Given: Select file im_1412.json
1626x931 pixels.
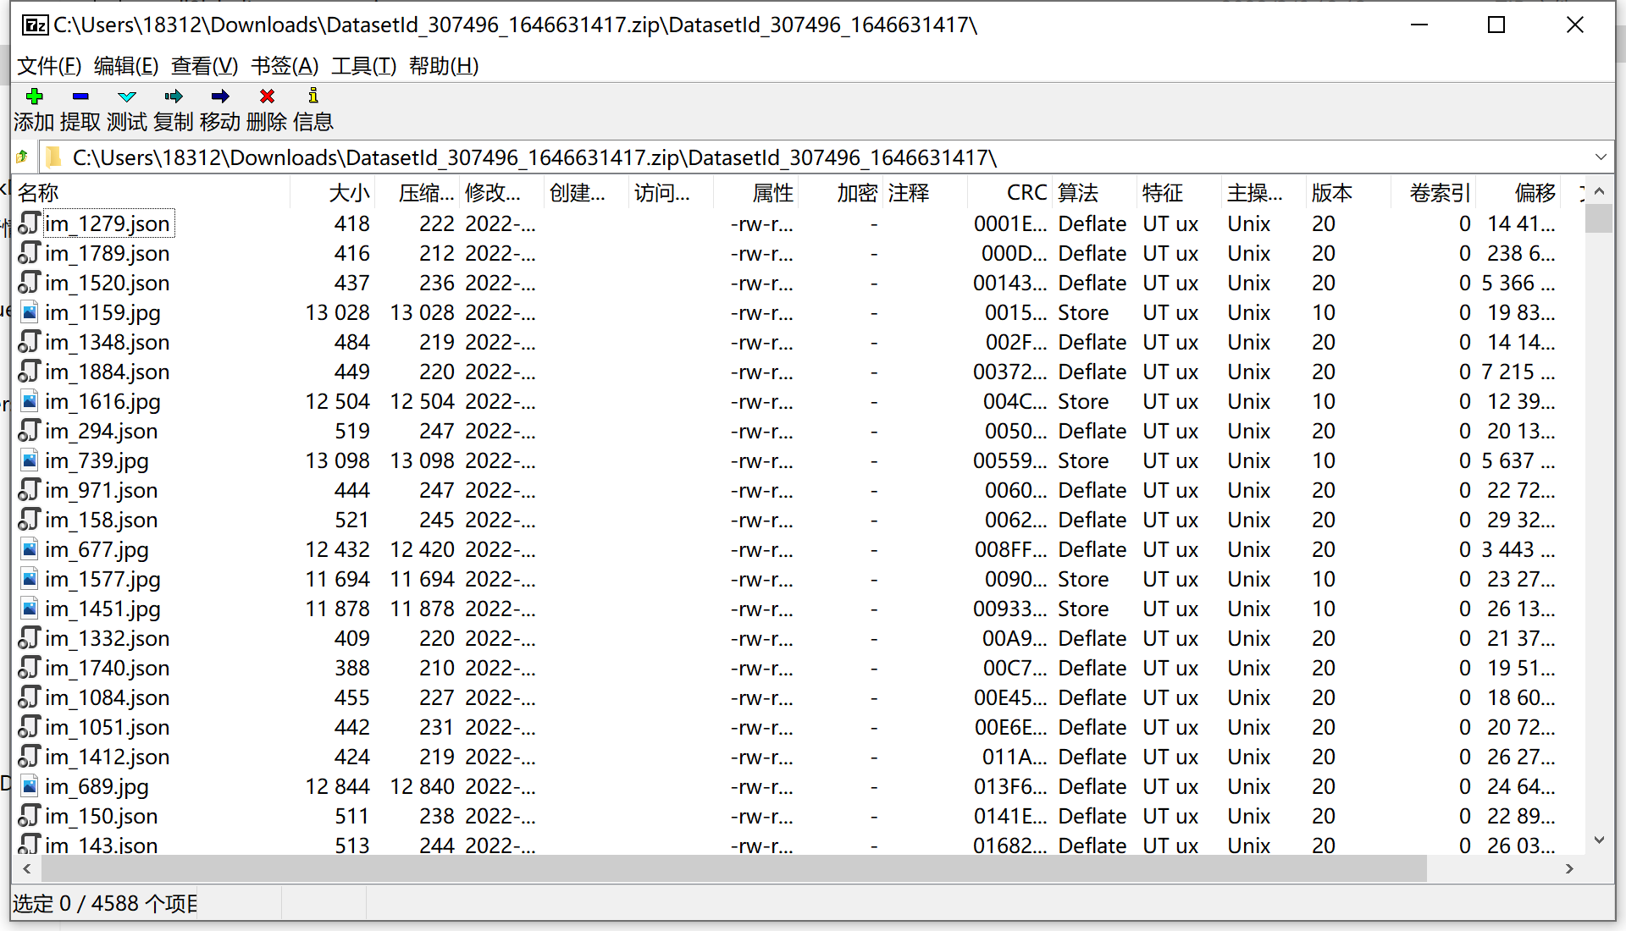Looking at the screenshot, I should 107,757.
